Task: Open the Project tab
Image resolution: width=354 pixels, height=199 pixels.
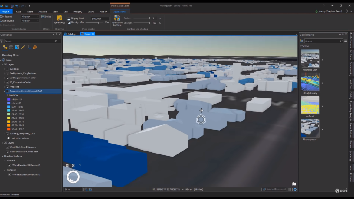Action: (5, 12)
